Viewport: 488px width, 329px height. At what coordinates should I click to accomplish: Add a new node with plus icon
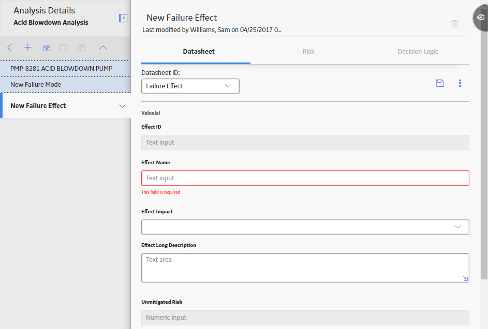(x=28, y=48)
